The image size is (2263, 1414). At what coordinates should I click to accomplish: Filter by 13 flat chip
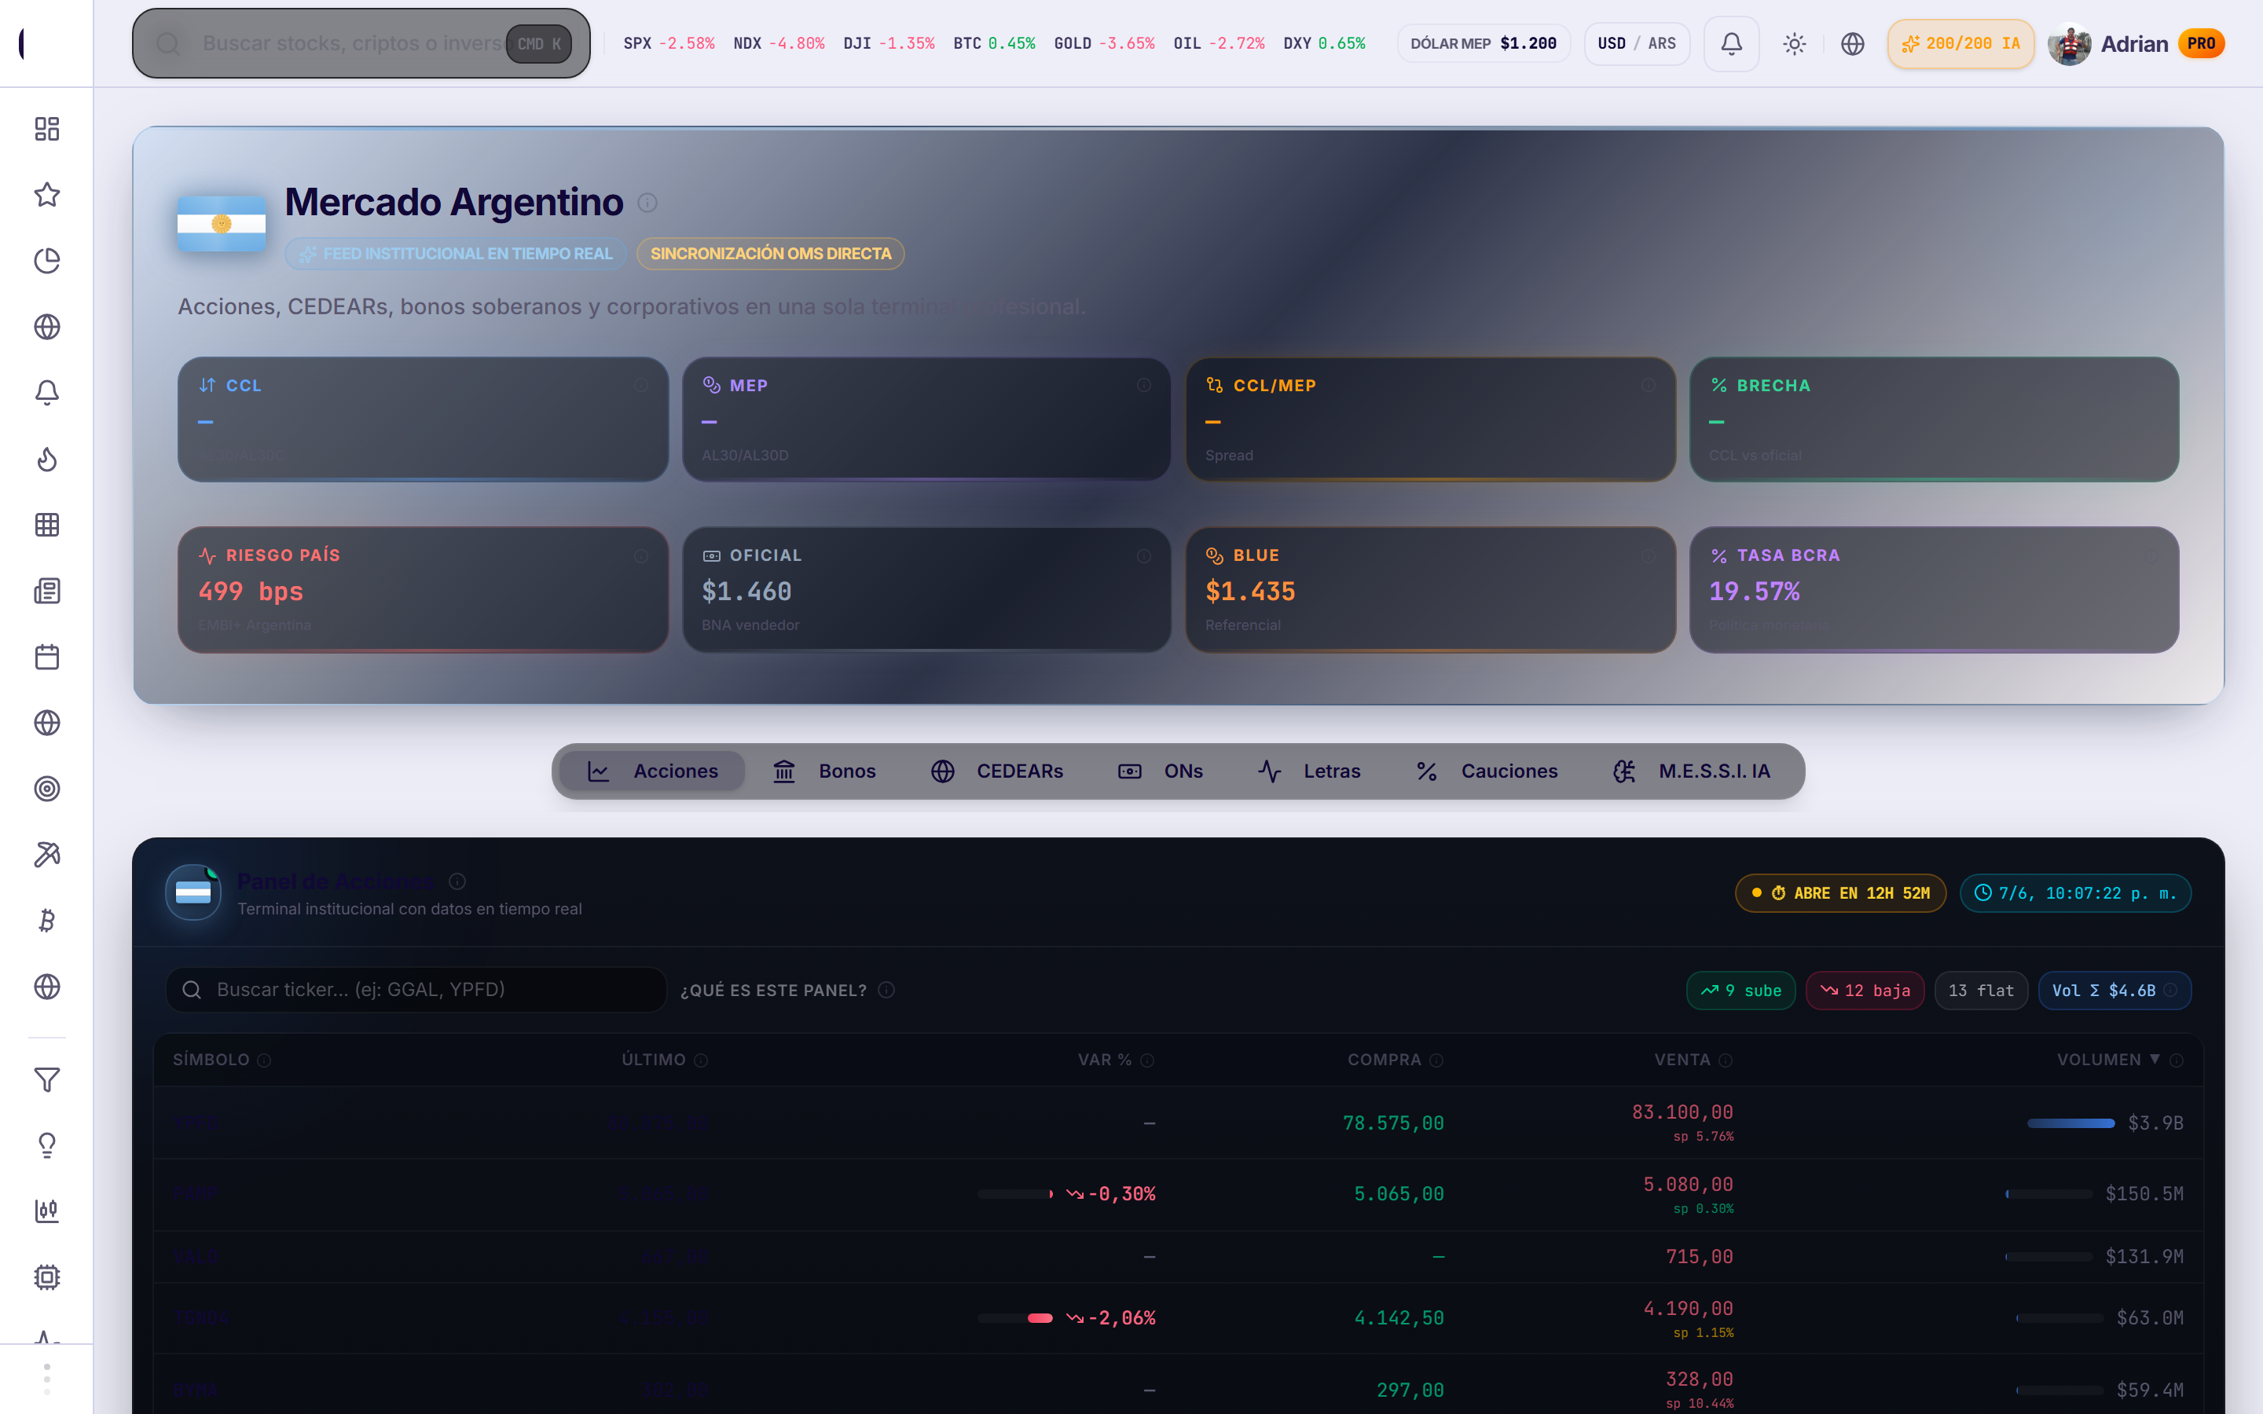click(x=1981, y=991)
